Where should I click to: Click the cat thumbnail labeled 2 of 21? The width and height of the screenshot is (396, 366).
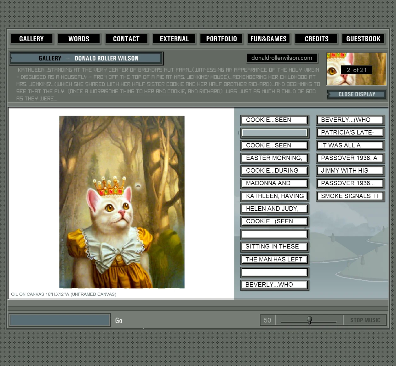tap(356, 69)
